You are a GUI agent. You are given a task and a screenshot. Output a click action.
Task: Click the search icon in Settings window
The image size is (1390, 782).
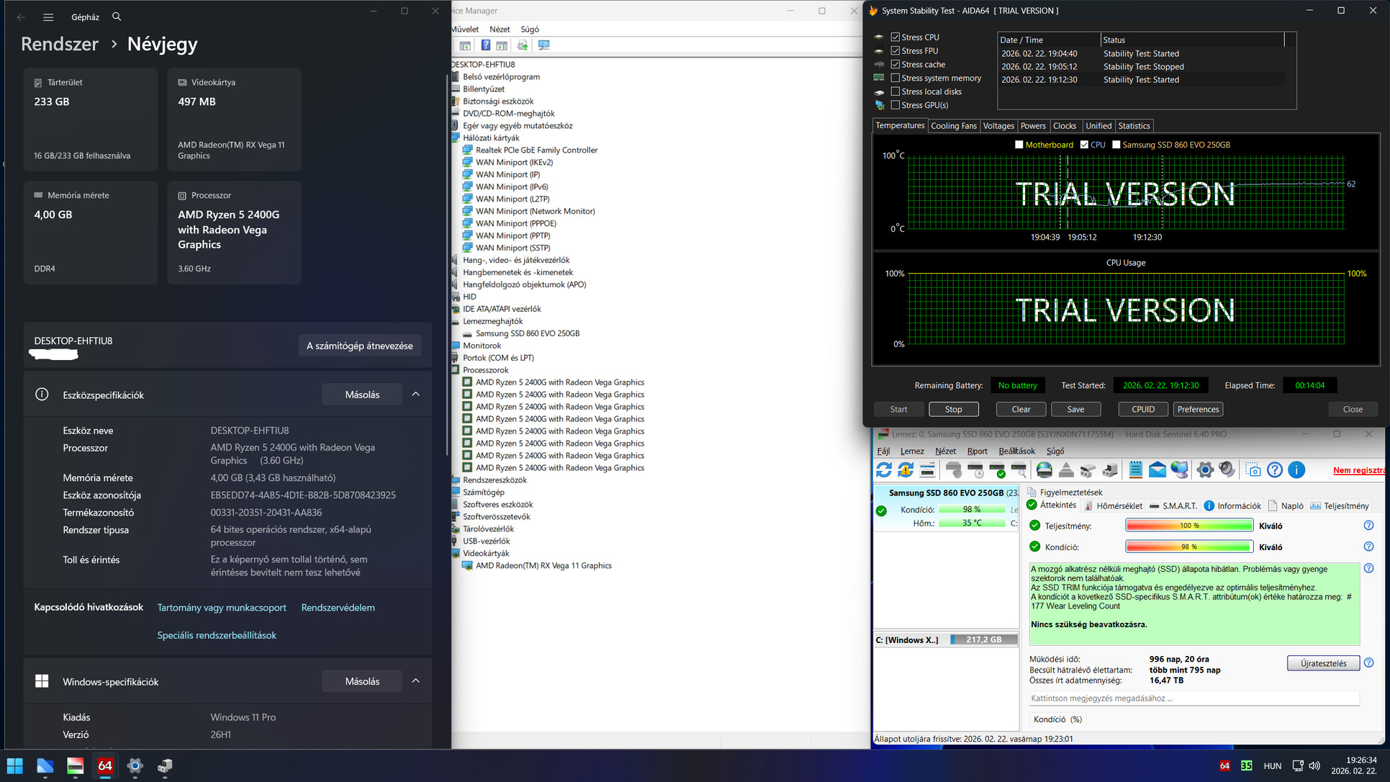click(x=117, y=17)
